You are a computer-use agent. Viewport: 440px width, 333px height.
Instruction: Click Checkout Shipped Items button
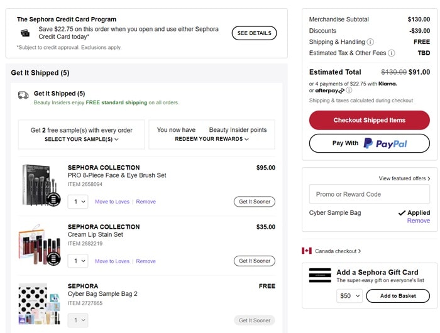coord(370,120)
